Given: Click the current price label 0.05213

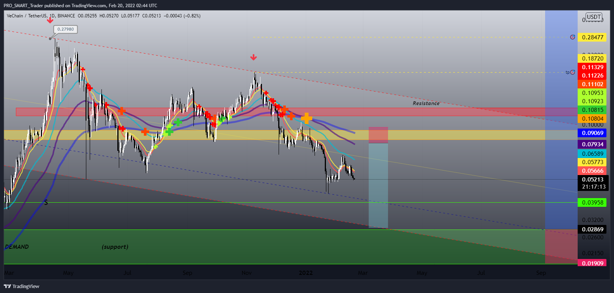Looking at the screenshot, I should click(x=592, y=180).
